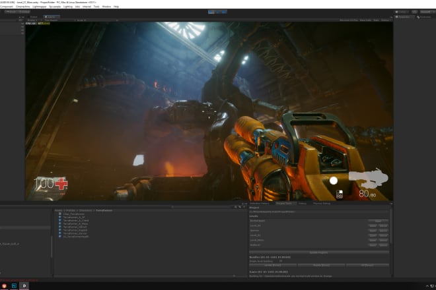Switch to the Scene tab
Image resolution: width=436 pixels, height=290 pixels.
(x=33, y=17)
